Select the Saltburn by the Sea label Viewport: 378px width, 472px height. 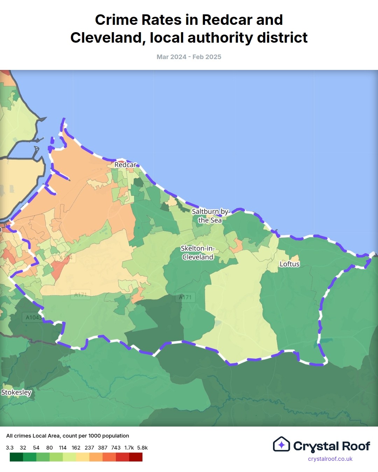[210, 216]
